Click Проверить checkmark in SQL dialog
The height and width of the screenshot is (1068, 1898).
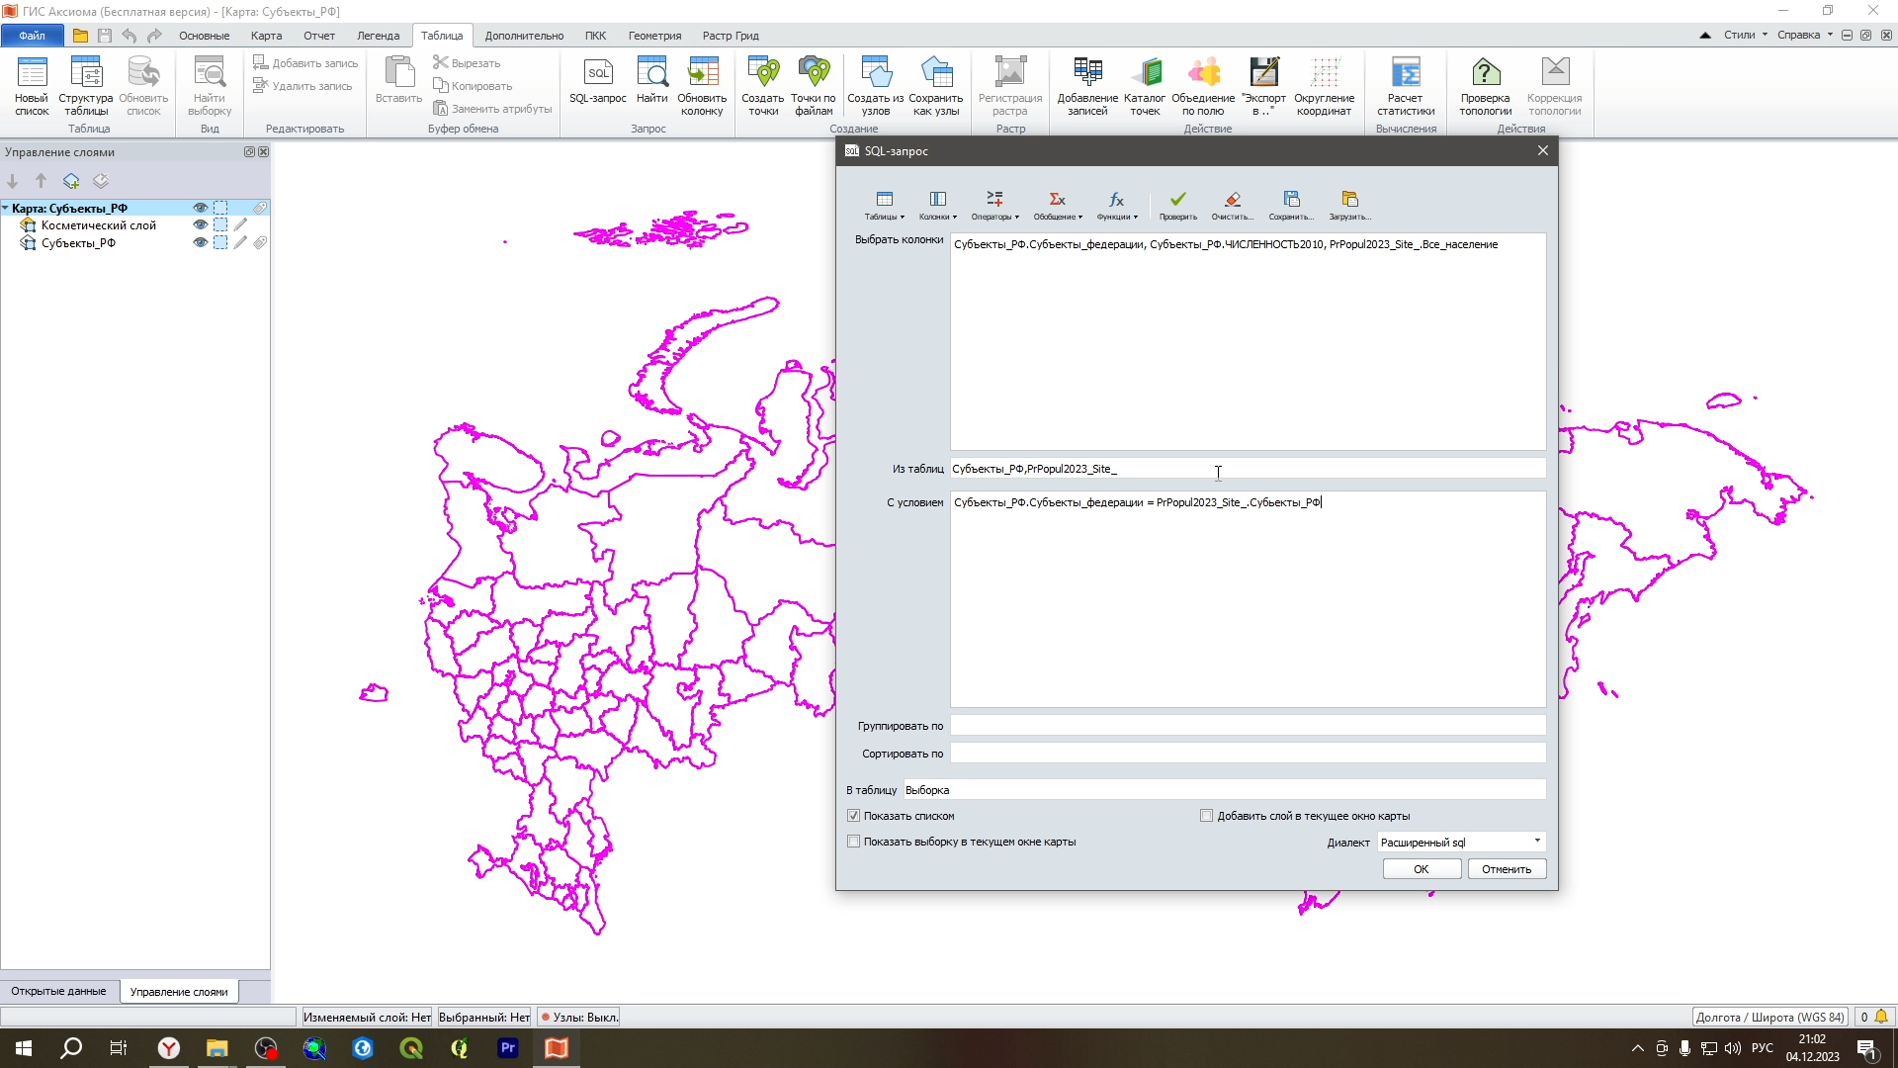(1177, 205)
